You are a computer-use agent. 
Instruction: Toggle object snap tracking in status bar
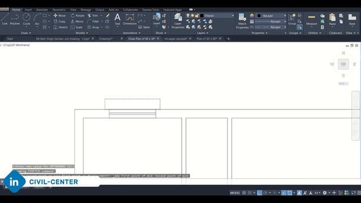[284, 193]
